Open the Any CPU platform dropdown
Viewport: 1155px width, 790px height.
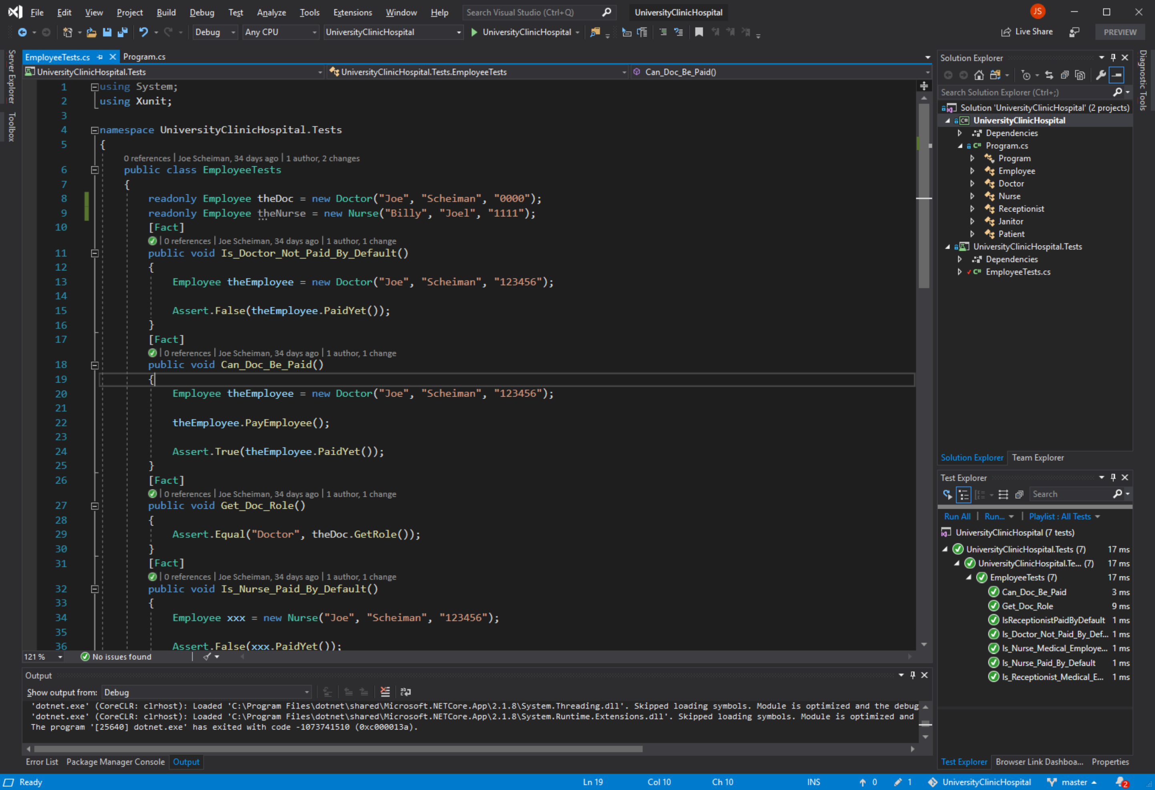point(281,32)
